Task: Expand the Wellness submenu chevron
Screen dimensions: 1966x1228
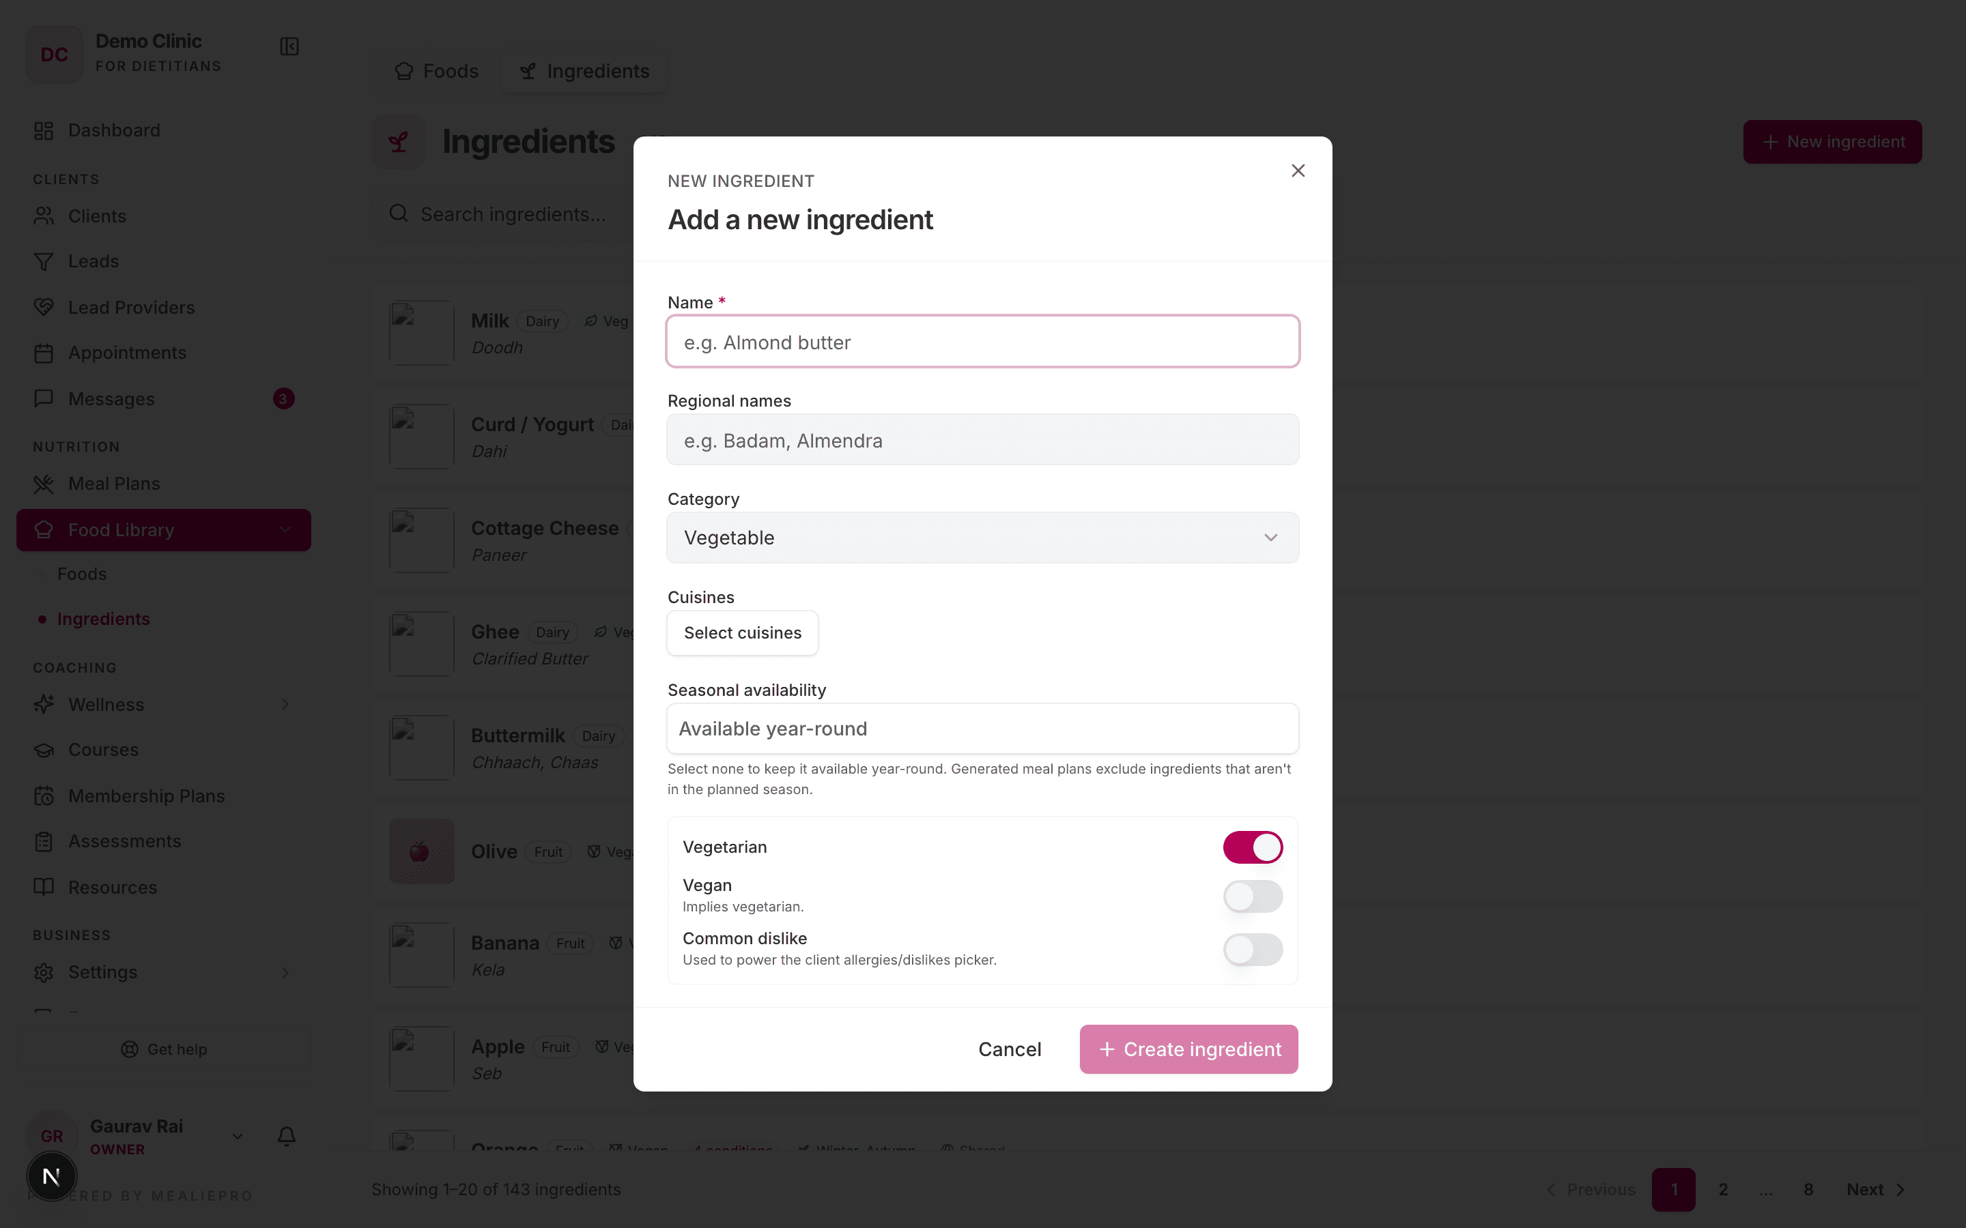Action: (285, 704)
